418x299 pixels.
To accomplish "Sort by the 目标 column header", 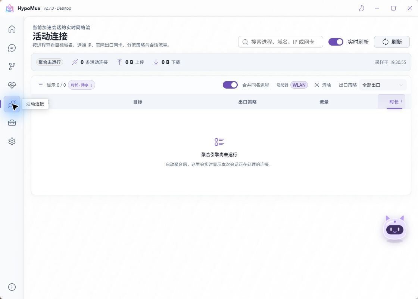I will click(138, 102).
